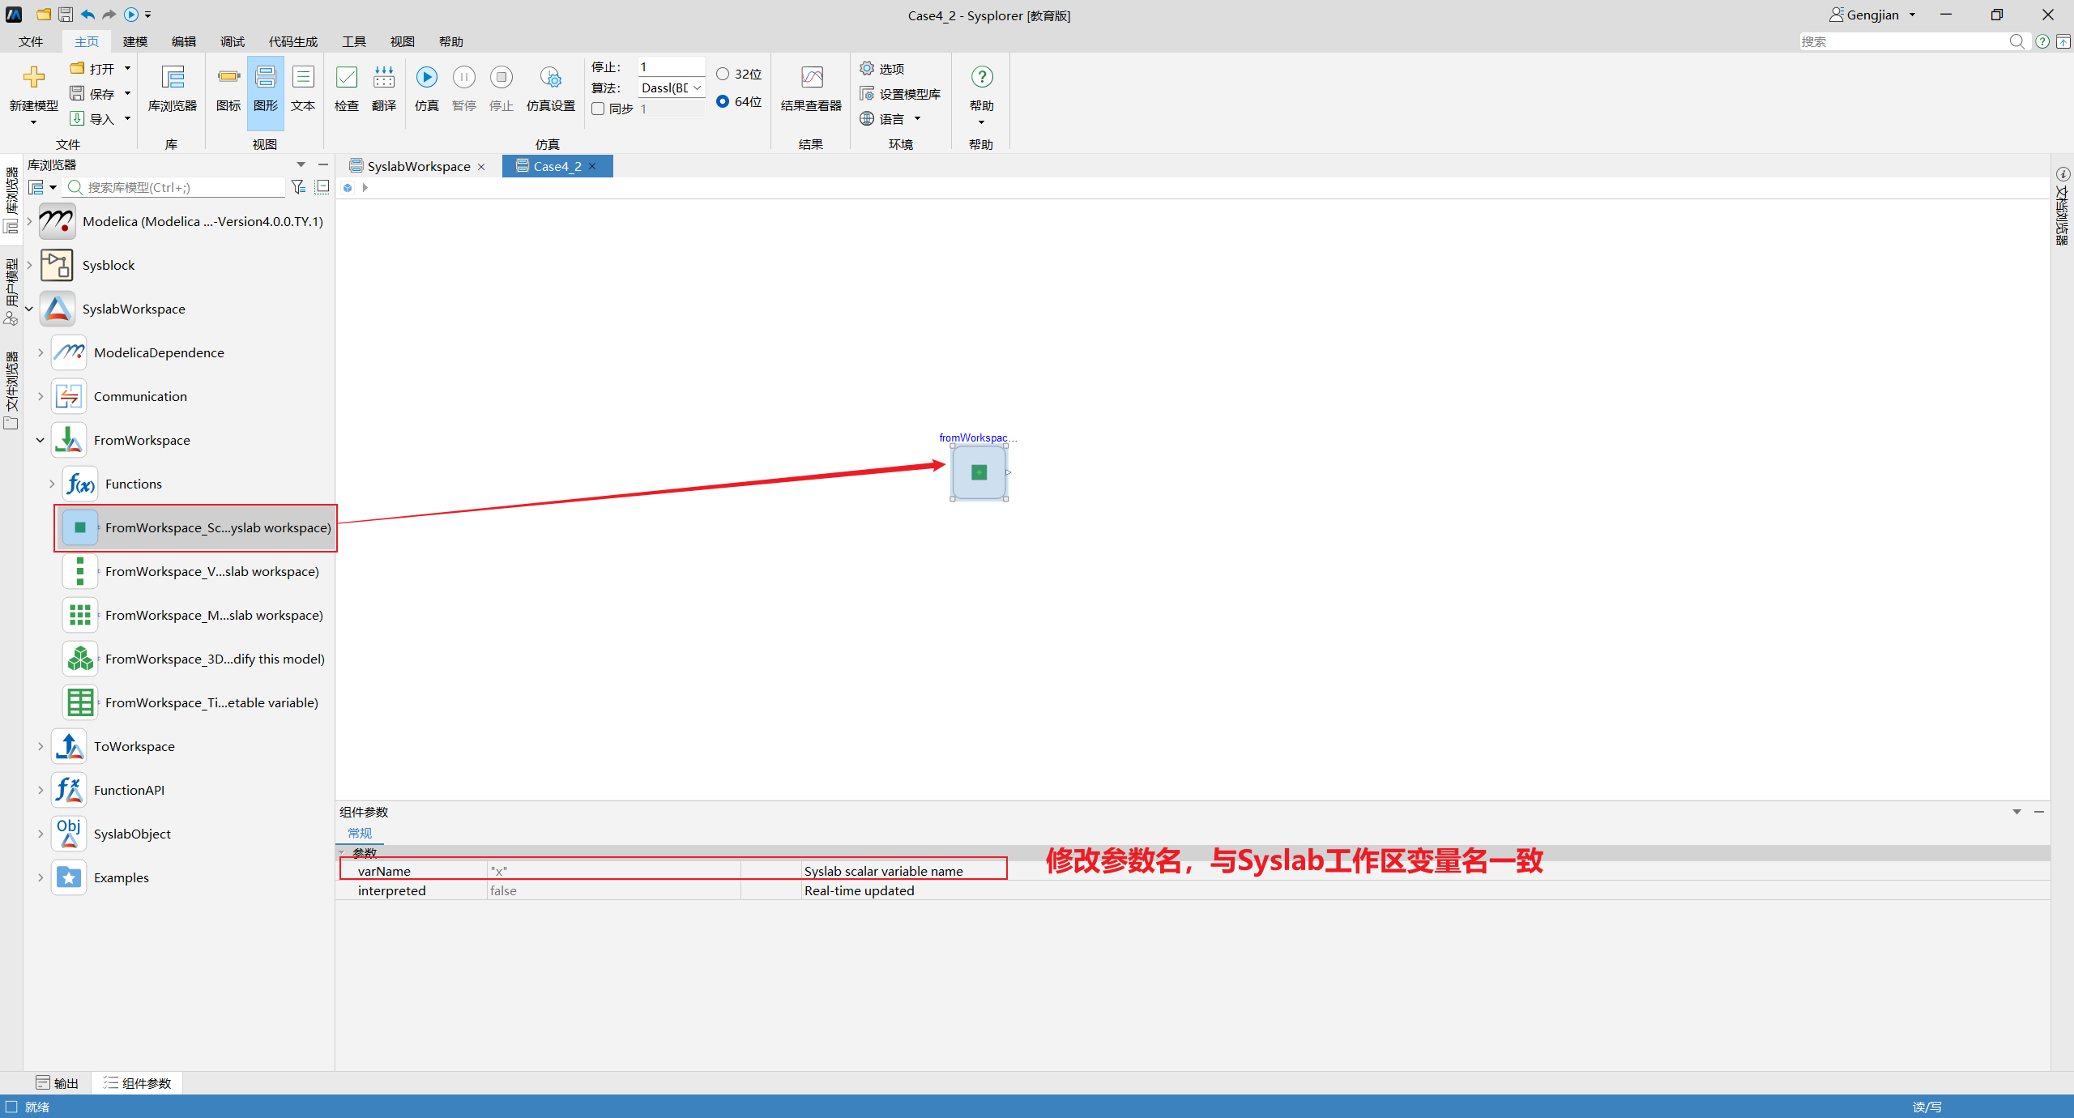Click the Undo arrow in title bar
The width and height of the screenshot is (2074, 1118).
87,15
